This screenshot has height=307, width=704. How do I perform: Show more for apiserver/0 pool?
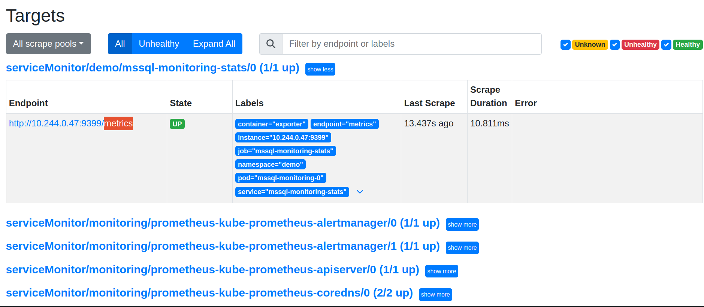coord(441,271)
